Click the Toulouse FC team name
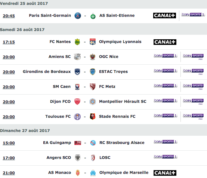This screenshot has height=178, width=207. (x=58, y=116)
